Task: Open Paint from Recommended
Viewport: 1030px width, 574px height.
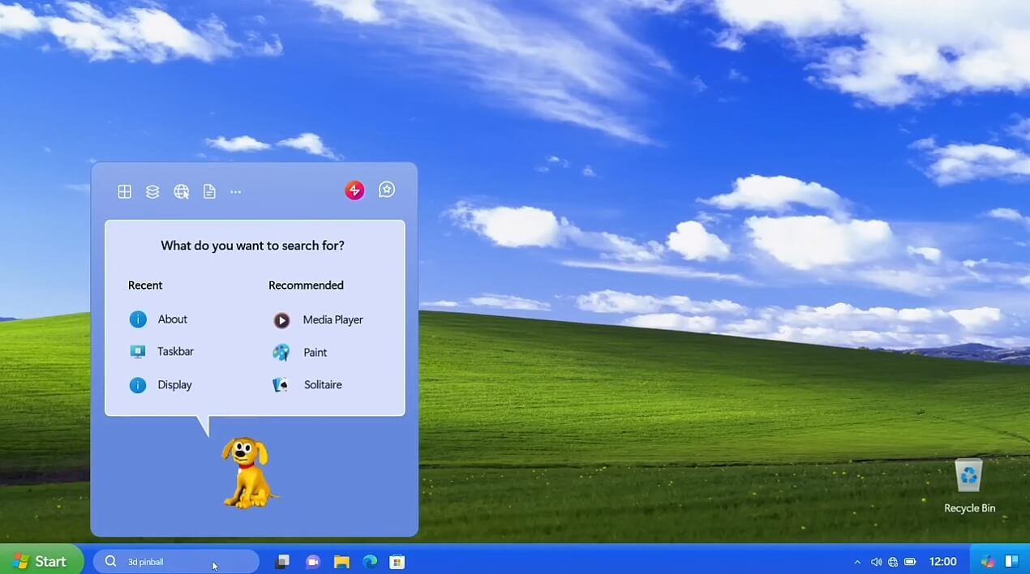Action: [x=315, y=352]
